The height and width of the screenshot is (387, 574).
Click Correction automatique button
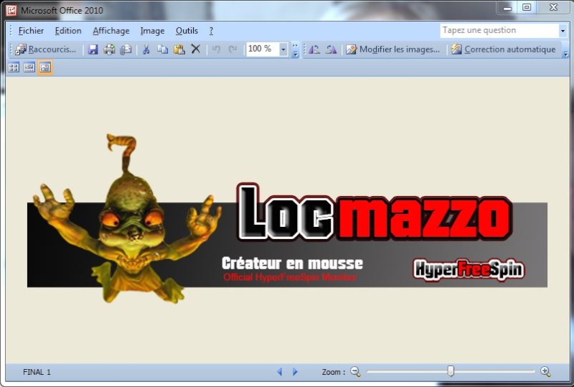[x=504, y=49]
